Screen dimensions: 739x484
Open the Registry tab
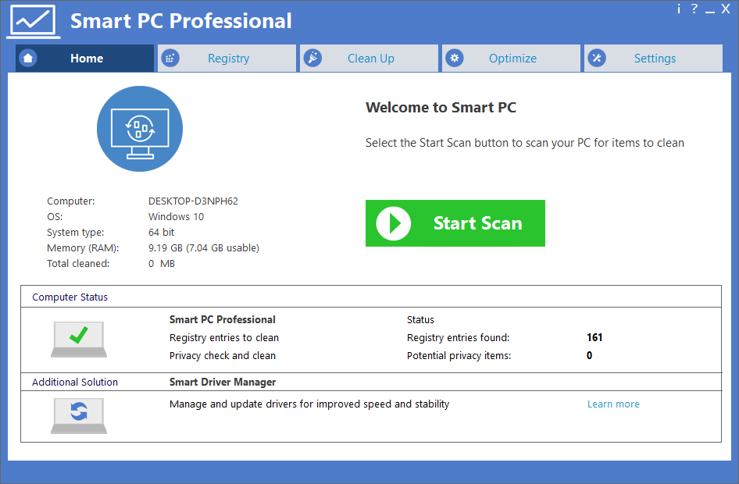pos(227,59)
